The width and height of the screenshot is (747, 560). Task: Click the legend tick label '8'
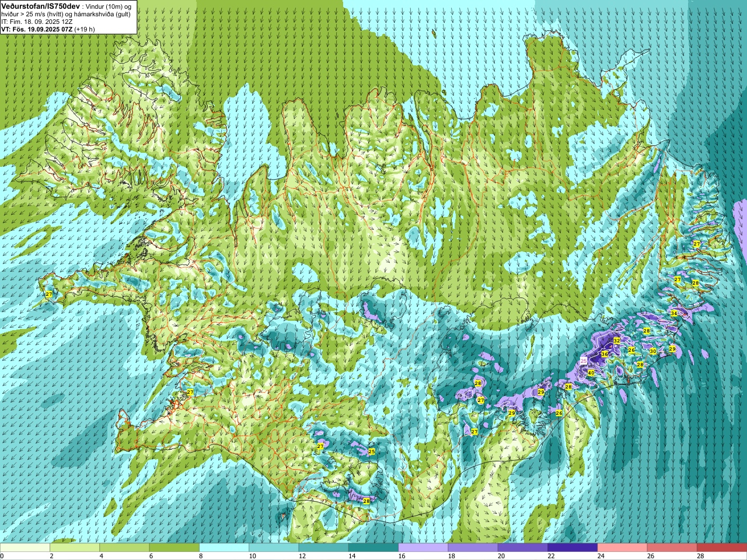tap(201, 556)
